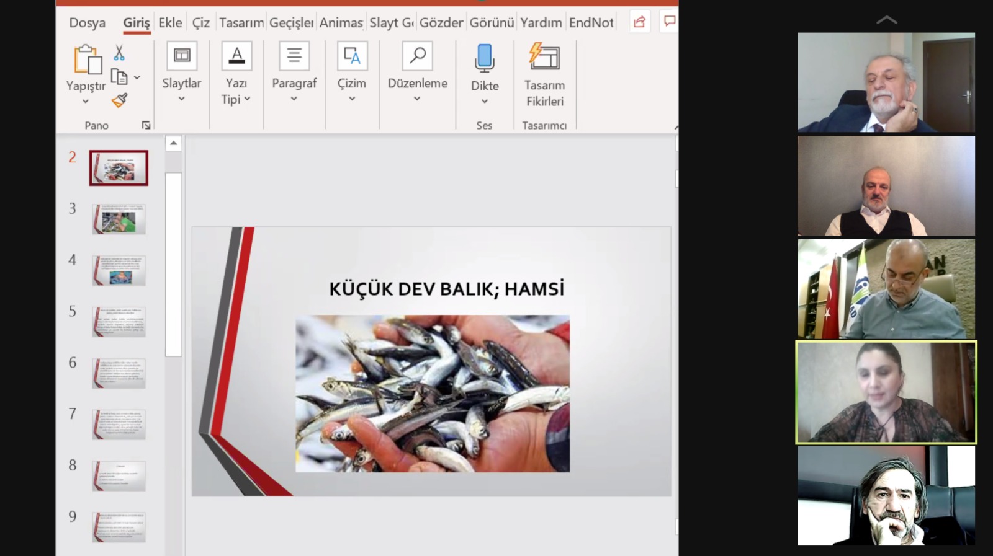Open Pano dialog launcher arrow
Viewport: 993px width, 556px height.
(x=146, y=125)
